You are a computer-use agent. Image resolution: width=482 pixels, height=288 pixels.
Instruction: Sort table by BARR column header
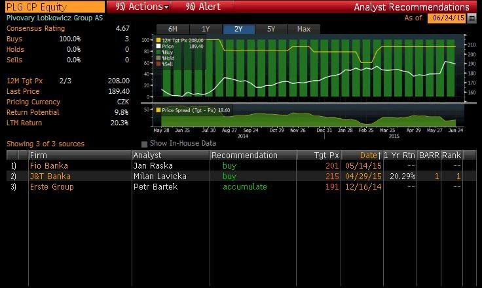tap(429, 155)
